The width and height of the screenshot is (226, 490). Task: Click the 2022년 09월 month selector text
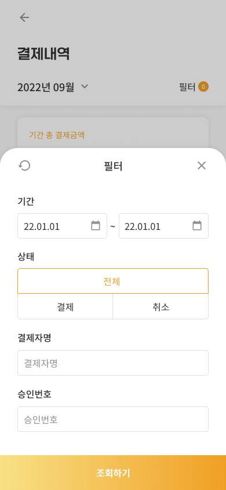(x=46, y=87)
